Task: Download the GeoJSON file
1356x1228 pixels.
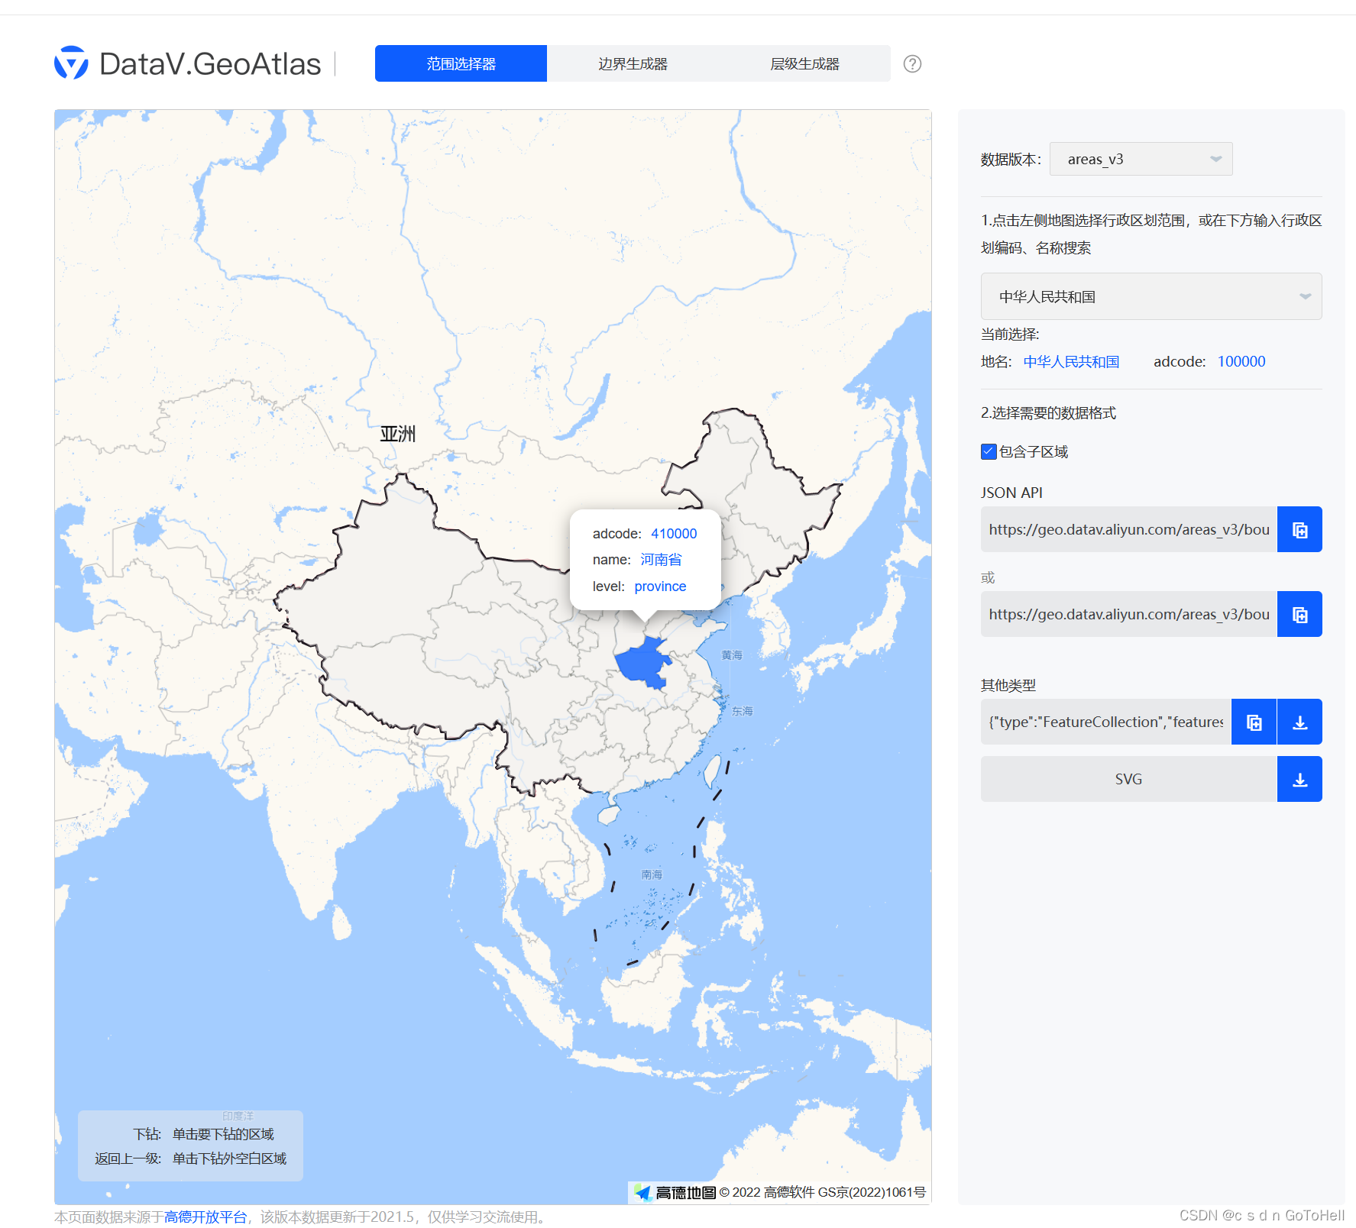Action: coord(1299,722)
